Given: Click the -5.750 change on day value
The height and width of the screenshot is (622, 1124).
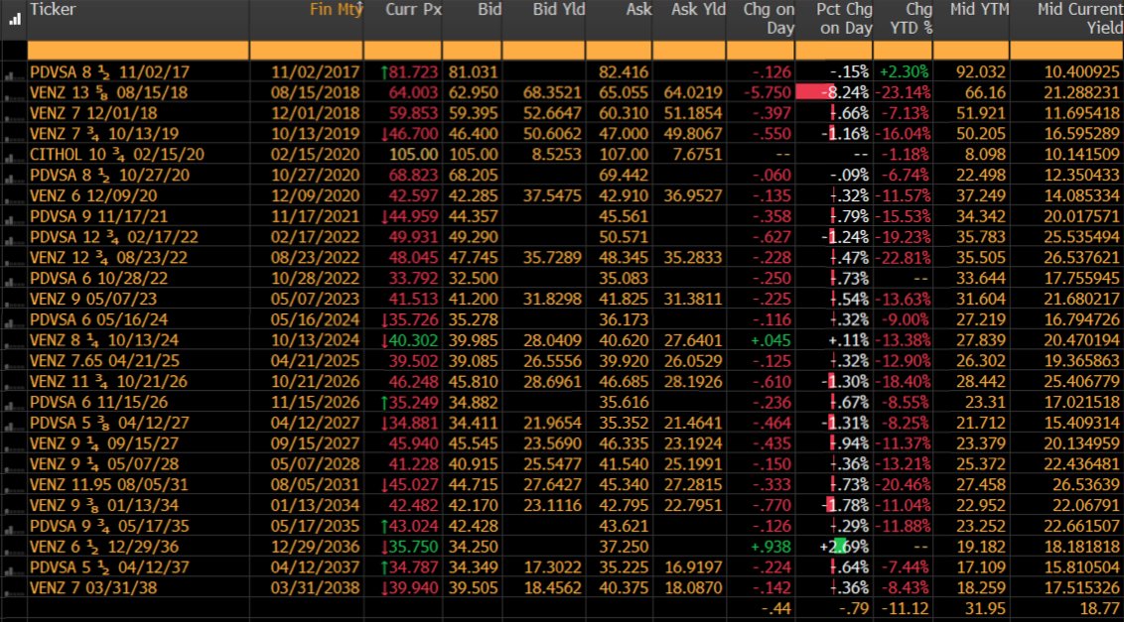Looking at the screenshot, I should [x=766, y=93].
